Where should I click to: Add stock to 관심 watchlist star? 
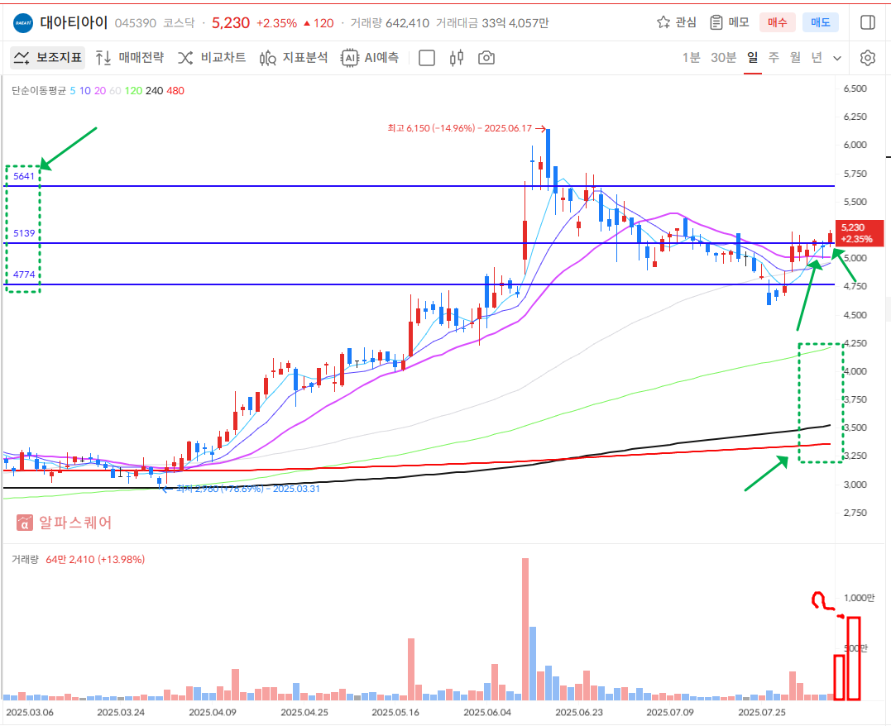[676, 22]
